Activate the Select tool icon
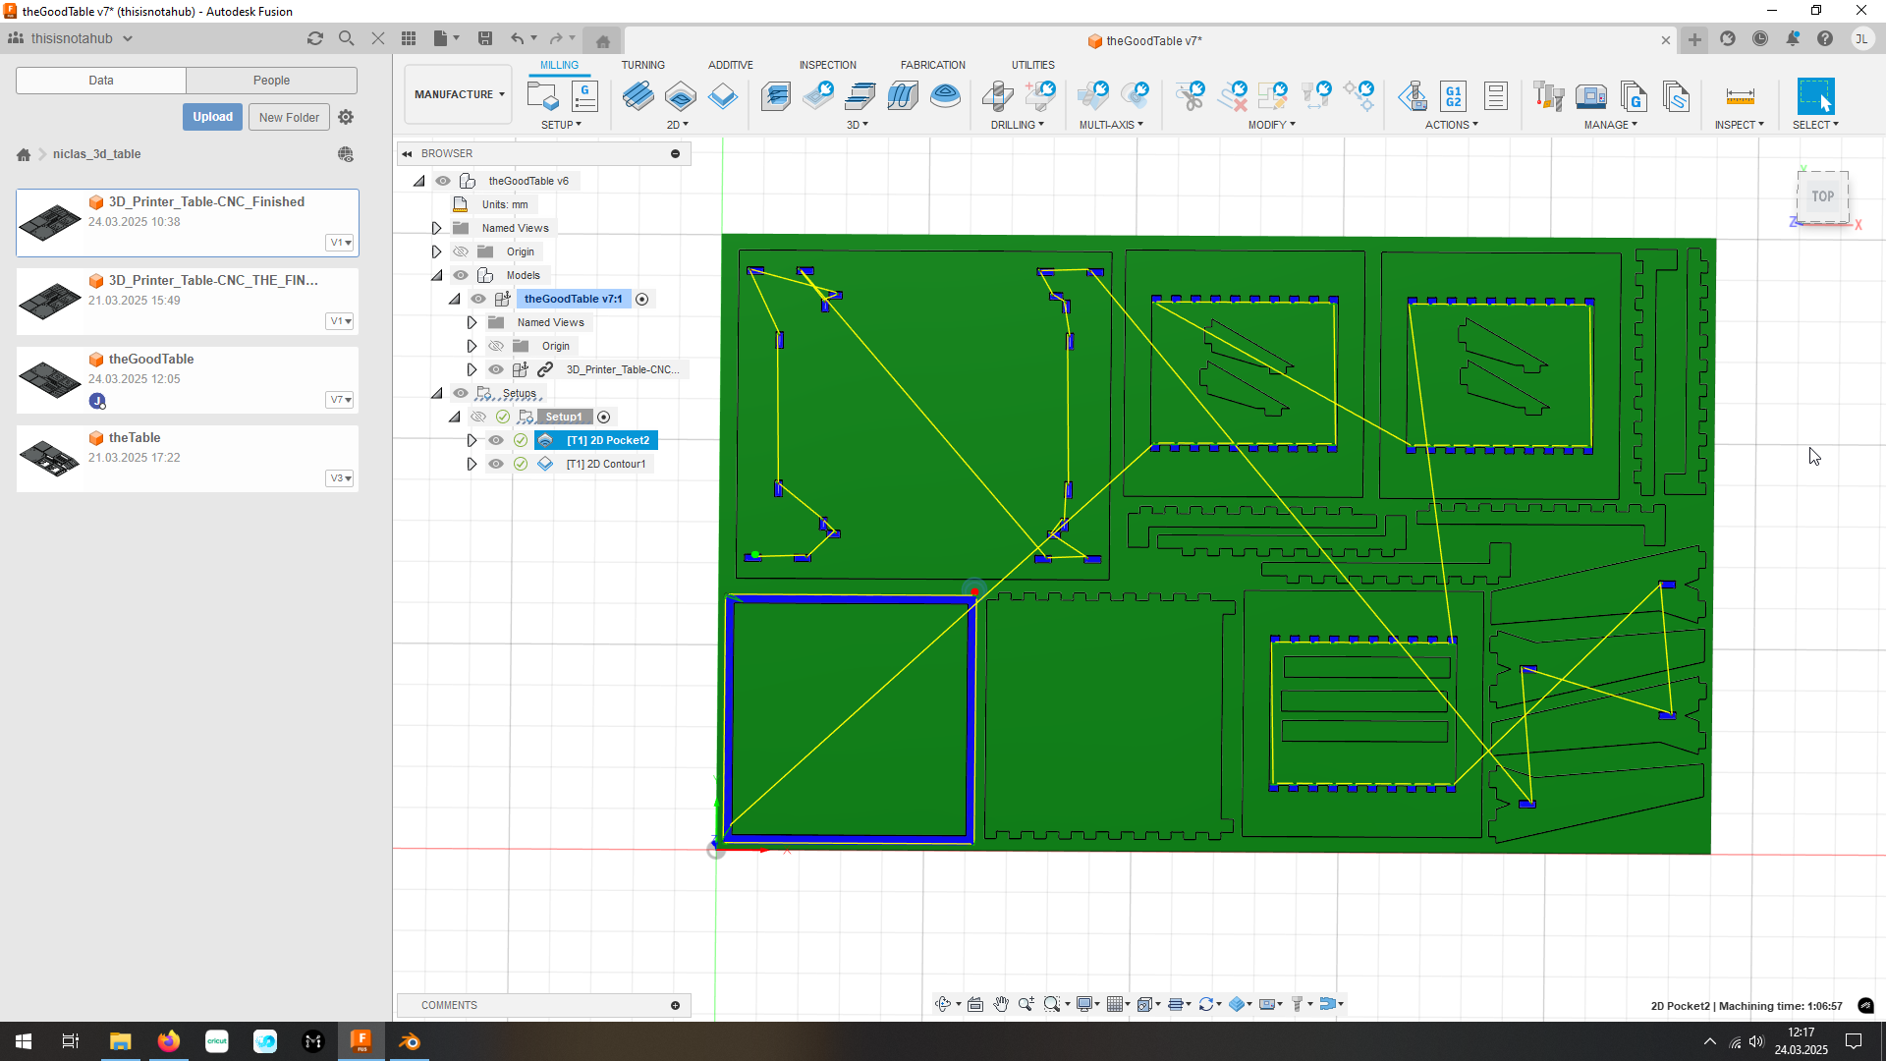This screenshot has height=1061, width=1886. click(1815, 96)
